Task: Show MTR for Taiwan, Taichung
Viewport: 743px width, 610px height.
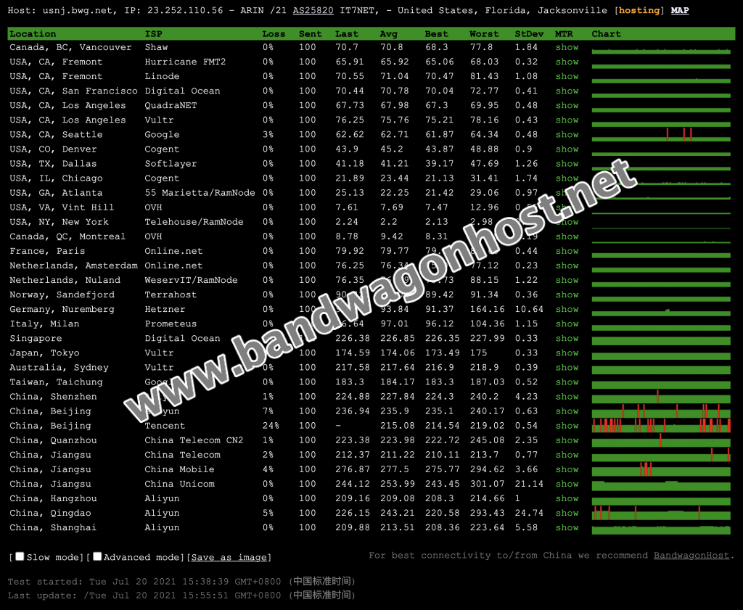Action: [x=567, y=382]
